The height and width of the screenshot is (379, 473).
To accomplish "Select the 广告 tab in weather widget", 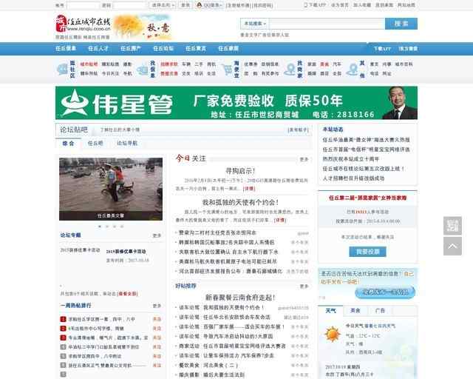I will (380, 310).
